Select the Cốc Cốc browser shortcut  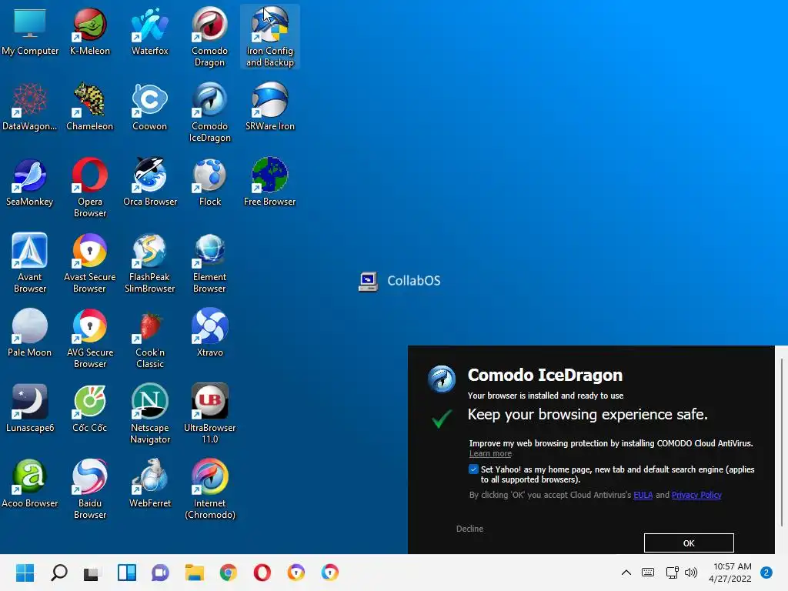click(89, 408)
